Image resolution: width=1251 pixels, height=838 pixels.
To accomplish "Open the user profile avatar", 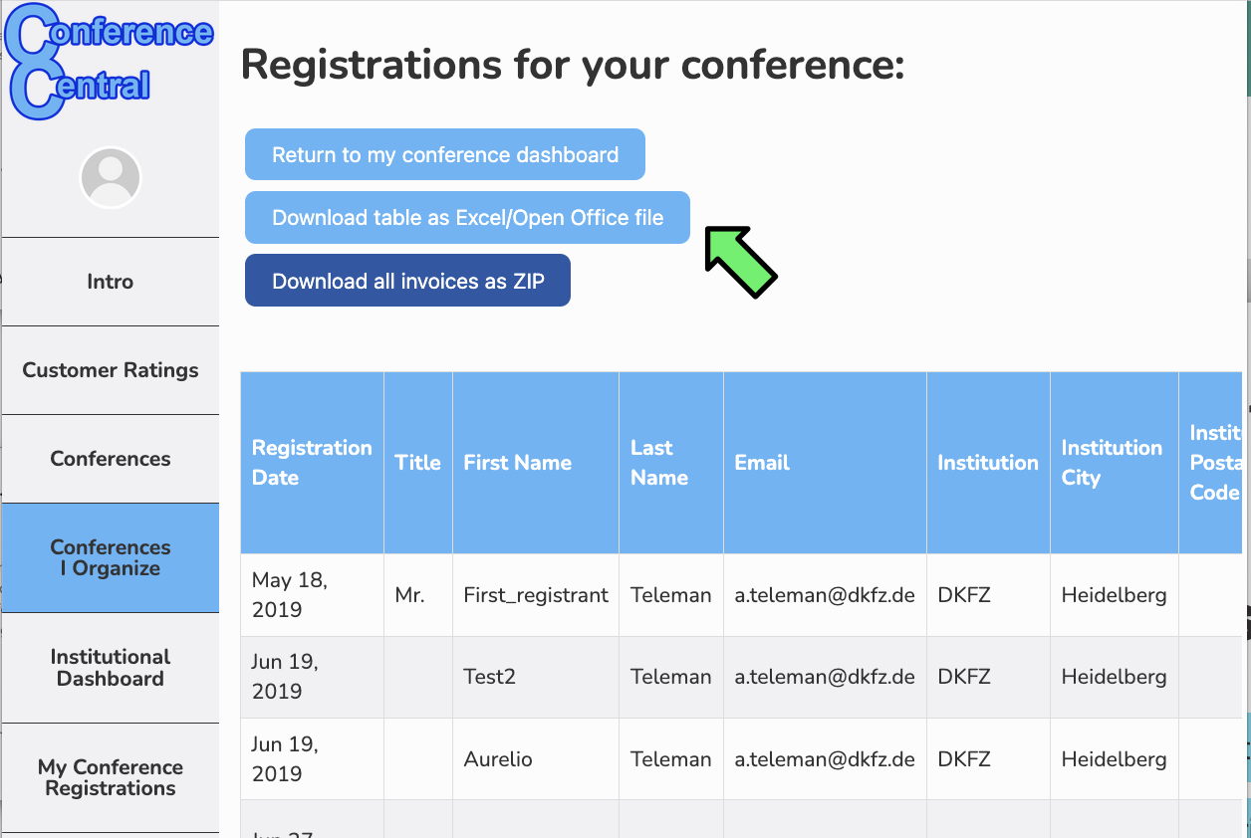I will pyautogui.click(x=111, y=178).
